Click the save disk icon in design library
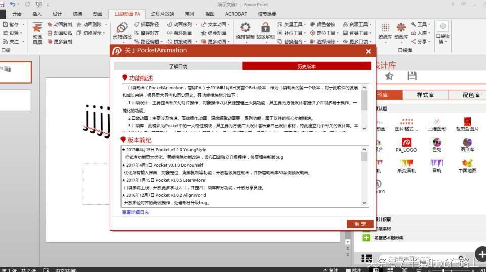This screenshot has width=486, height=272. 412,76
